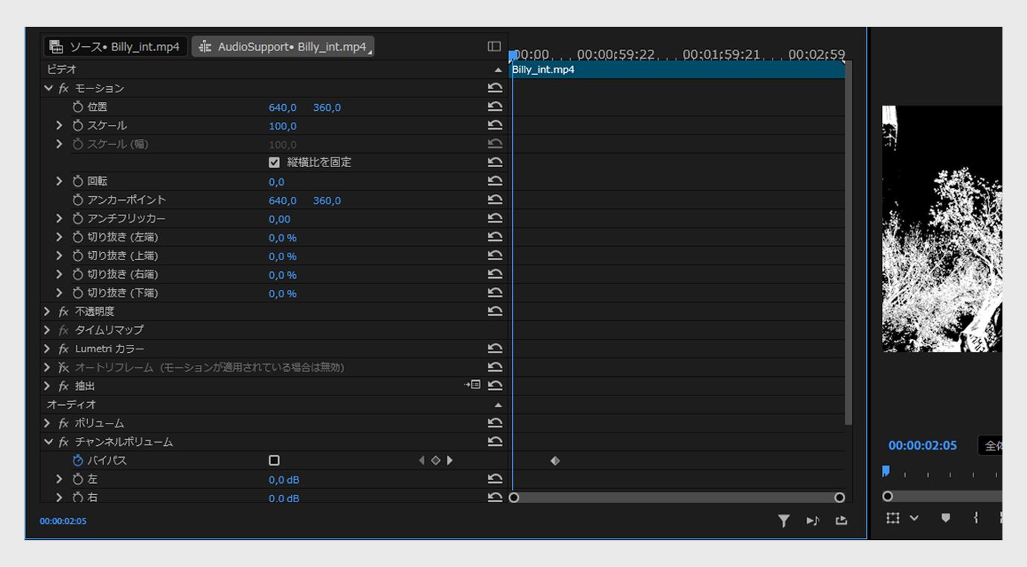Toggle animation stopwatch for アンチフリッカー
The height and width of the screenshot is (567, 1027).
(78, 218)
